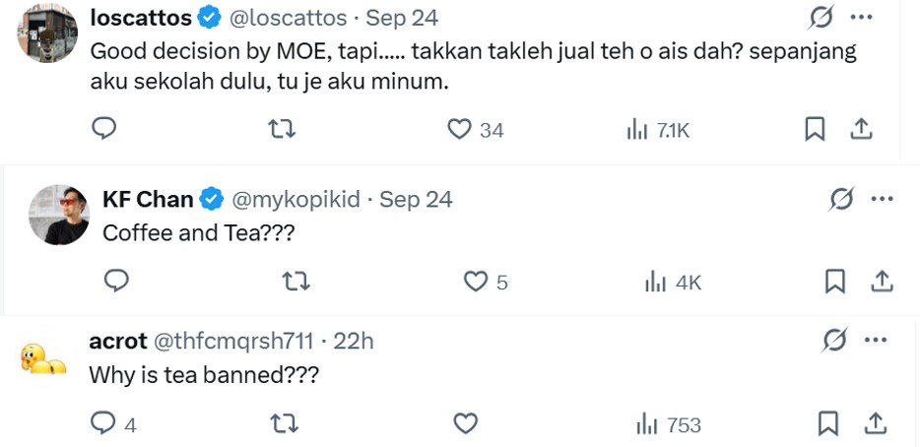The width and height of the screenshot is (920, 447).
Task: Repost KF Chan's tweet
Action: pos(296,282)
